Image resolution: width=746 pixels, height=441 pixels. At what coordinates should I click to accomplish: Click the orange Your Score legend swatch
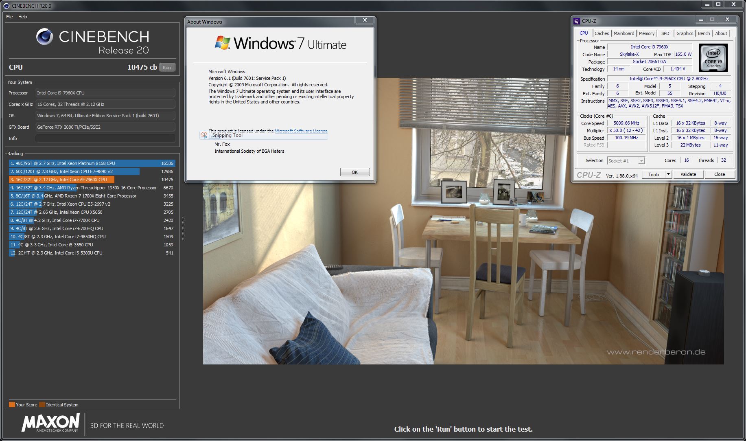(12, 404)
